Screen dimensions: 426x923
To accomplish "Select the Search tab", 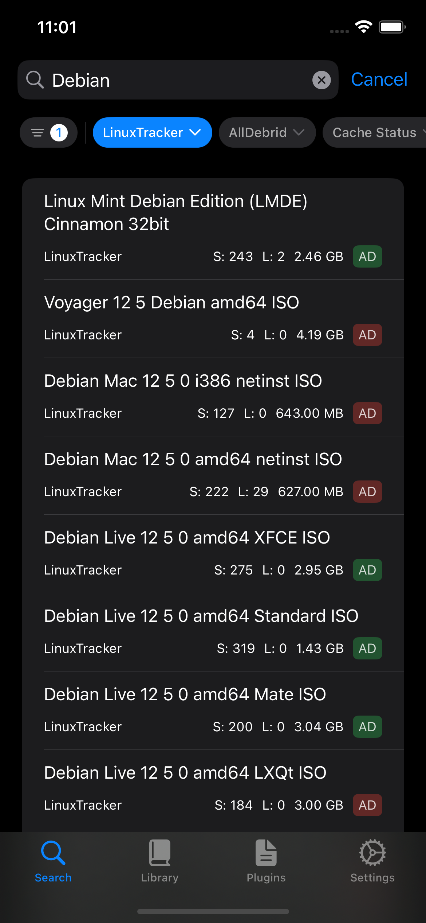I will click(x=53, y=861).
